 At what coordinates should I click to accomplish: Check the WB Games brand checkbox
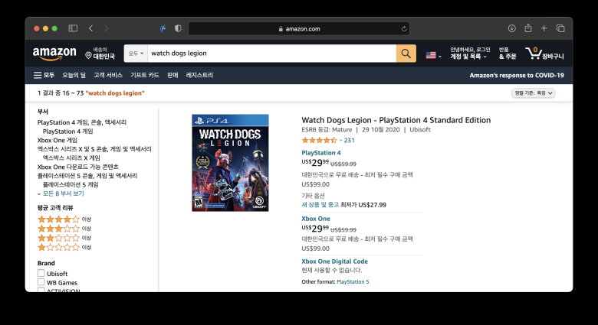pos(41,282)
